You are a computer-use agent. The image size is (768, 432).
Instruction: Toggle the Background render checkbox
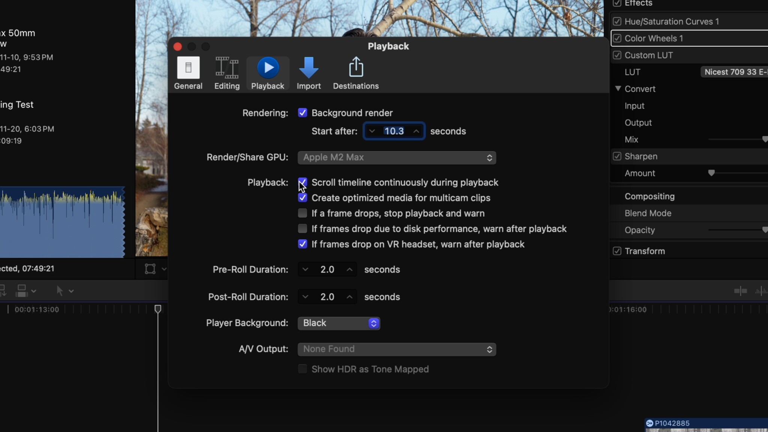pos(303,113)
